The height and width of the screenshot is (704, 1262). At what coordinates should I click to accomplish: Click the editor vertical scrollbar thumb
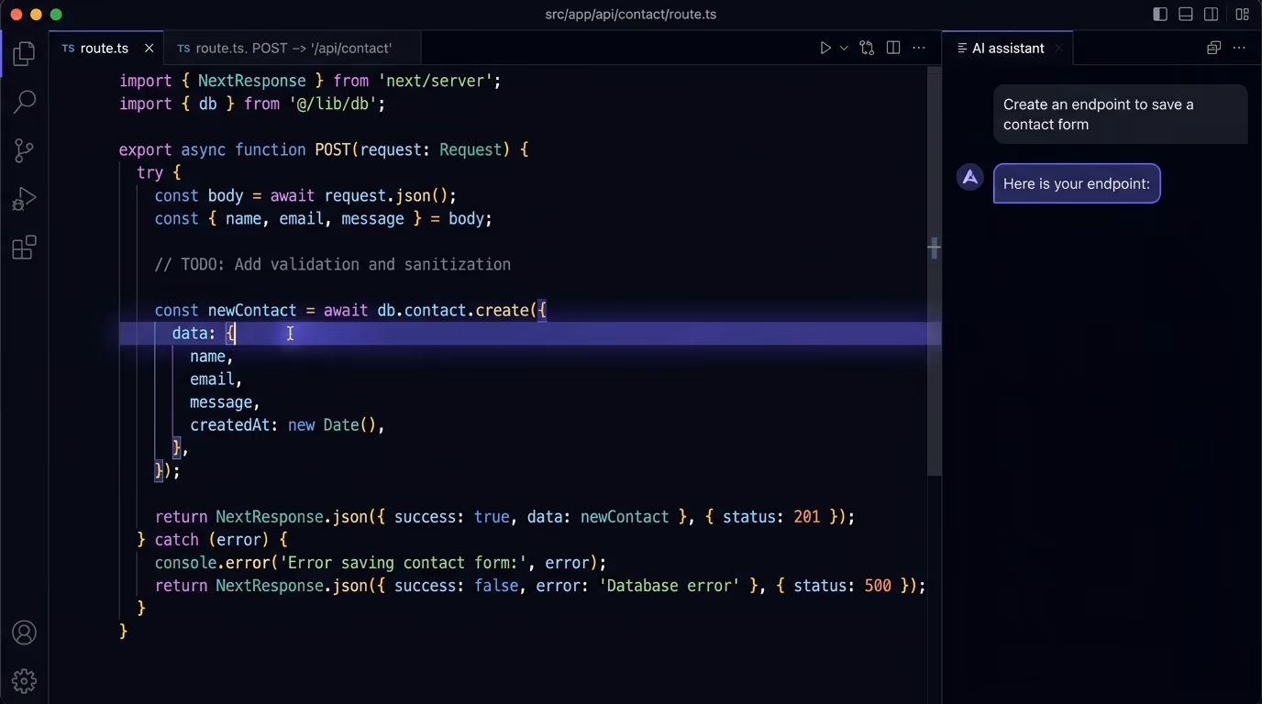point(934,270)
